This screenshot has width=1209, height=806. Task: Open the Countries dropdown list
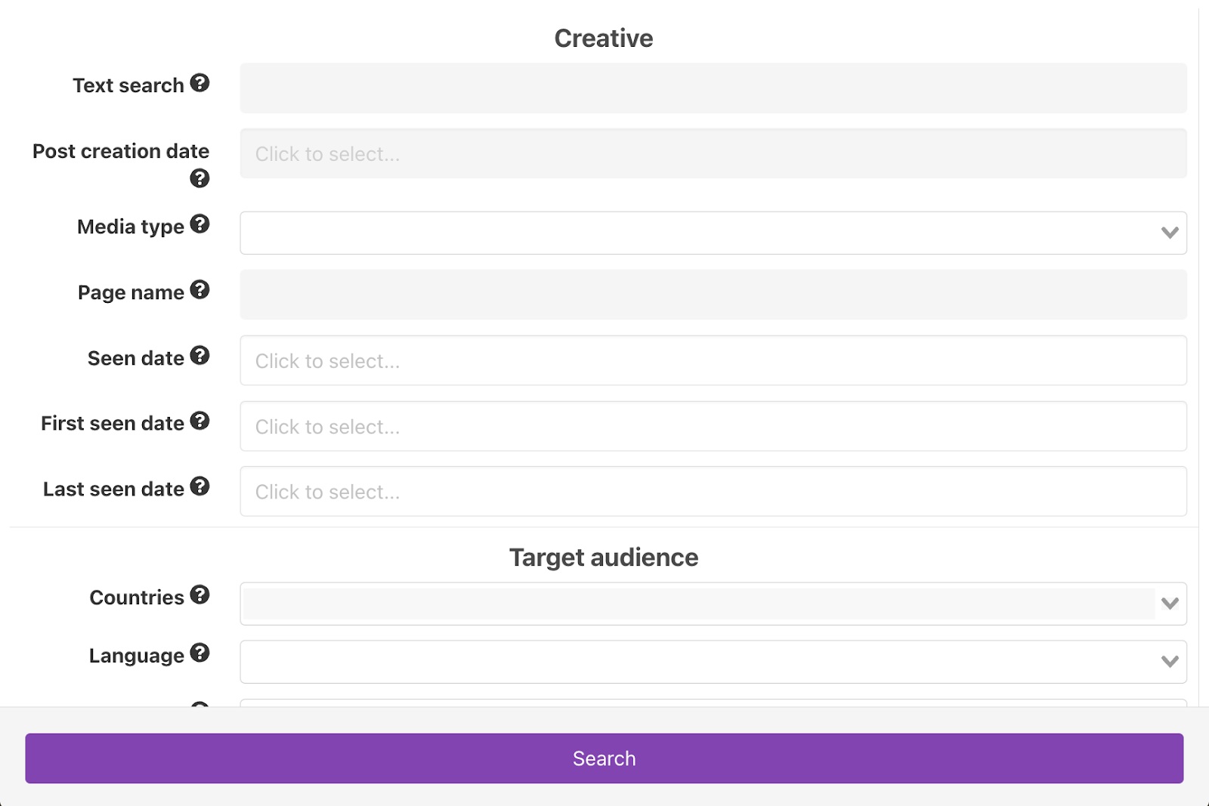pyautogui.click(x=1169, y=604)
